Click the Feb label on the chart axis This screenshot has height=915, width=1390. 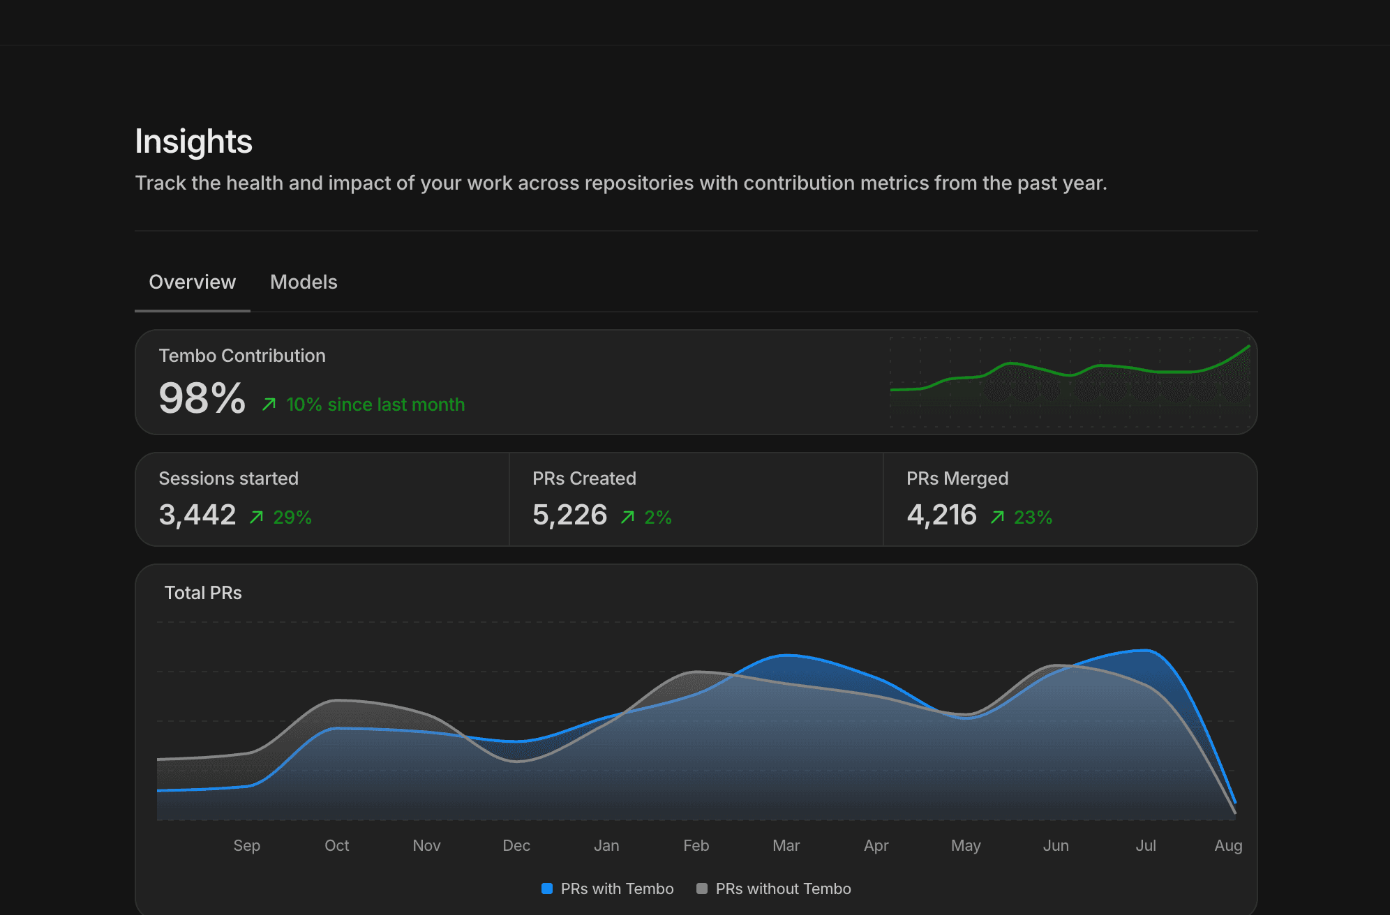tap(696, 845)
